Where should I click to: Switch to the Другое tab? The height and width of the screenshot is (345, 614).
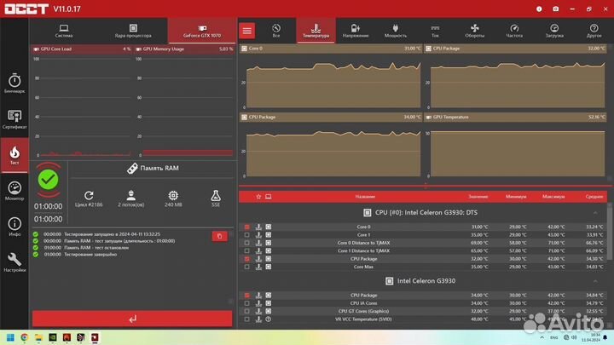click(x=594, y=31)
